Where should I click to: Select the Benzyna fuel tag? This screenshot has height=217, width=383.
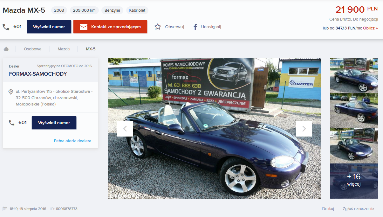point(113,10)
